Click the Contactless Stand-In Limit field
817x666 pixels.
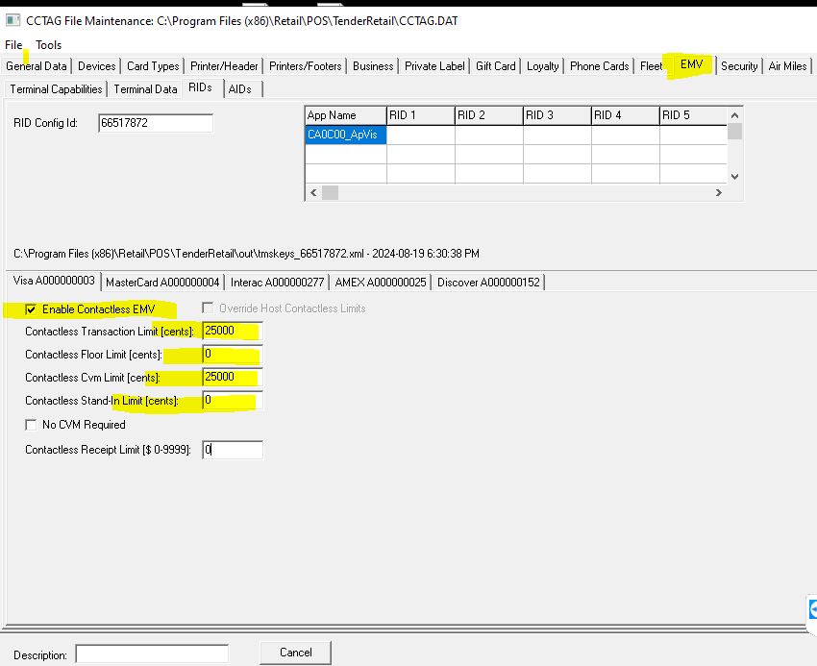pyautogui.click(x=233, y=400)
